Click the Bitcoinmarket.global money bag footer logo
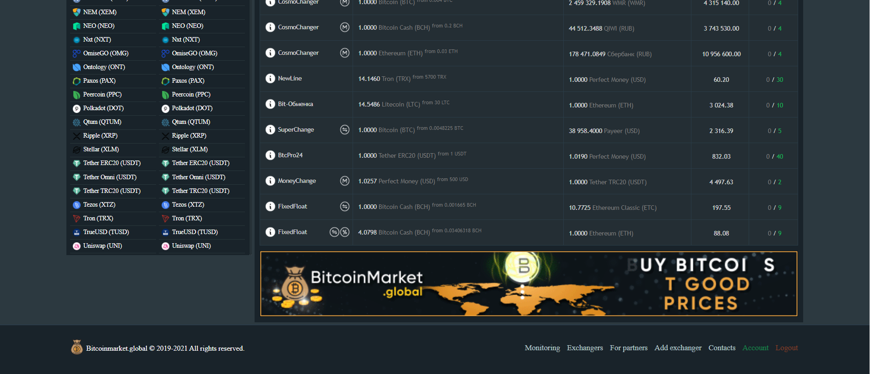 (77, 347)
